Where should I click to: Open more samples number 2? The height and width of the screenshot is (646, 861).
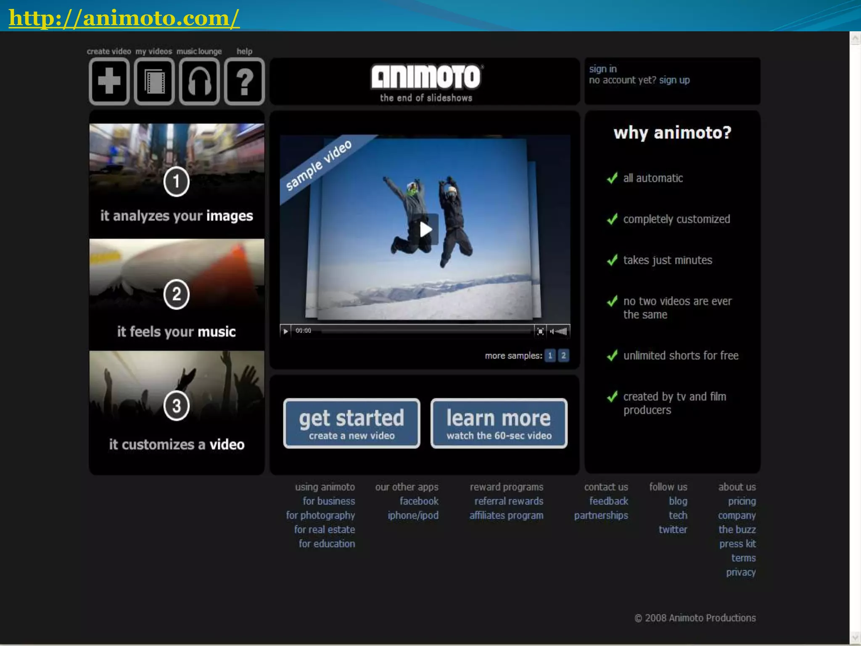click(563, 356)
